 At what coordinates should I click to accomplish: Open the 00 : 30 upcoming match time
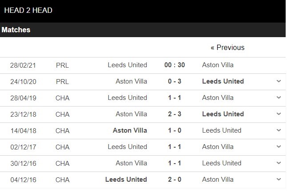[x=175, y=65]
